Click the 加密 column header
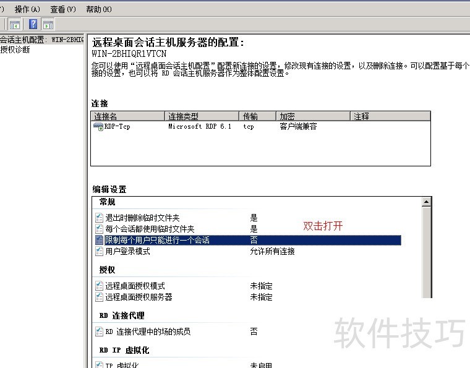 point(313,116)
